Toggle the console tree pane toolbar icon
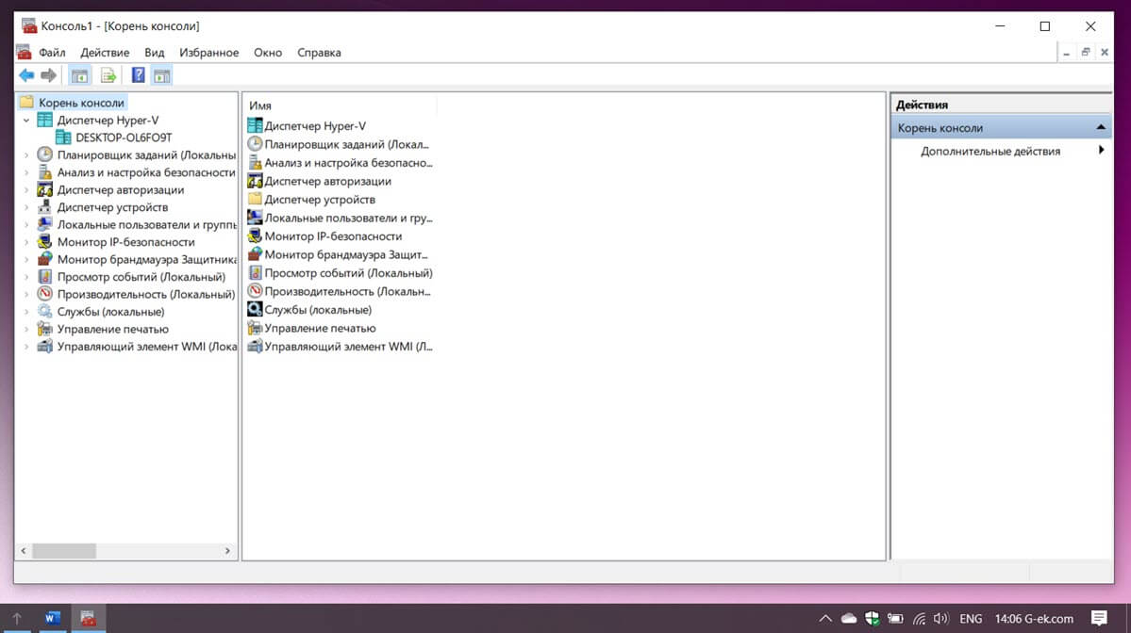1131x633 pixels. tap(79, 75)
